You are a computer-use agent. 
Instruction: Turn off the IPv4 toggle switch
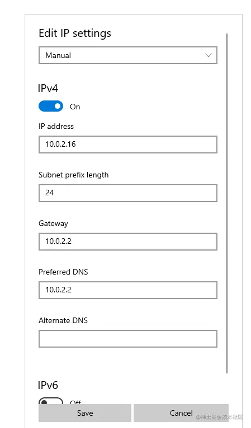51,106
